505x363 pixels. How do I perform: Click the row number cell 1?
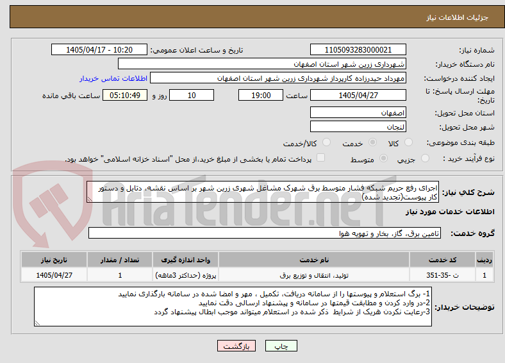point(484,275)
